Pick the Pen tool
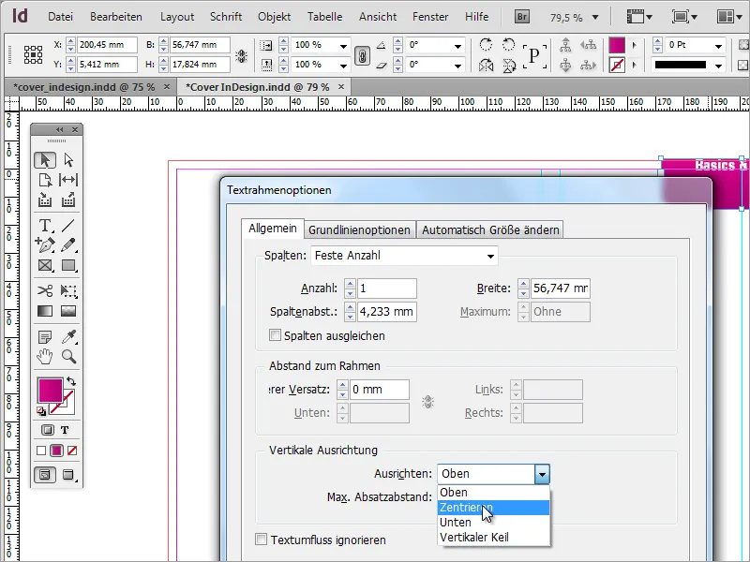 45,245
